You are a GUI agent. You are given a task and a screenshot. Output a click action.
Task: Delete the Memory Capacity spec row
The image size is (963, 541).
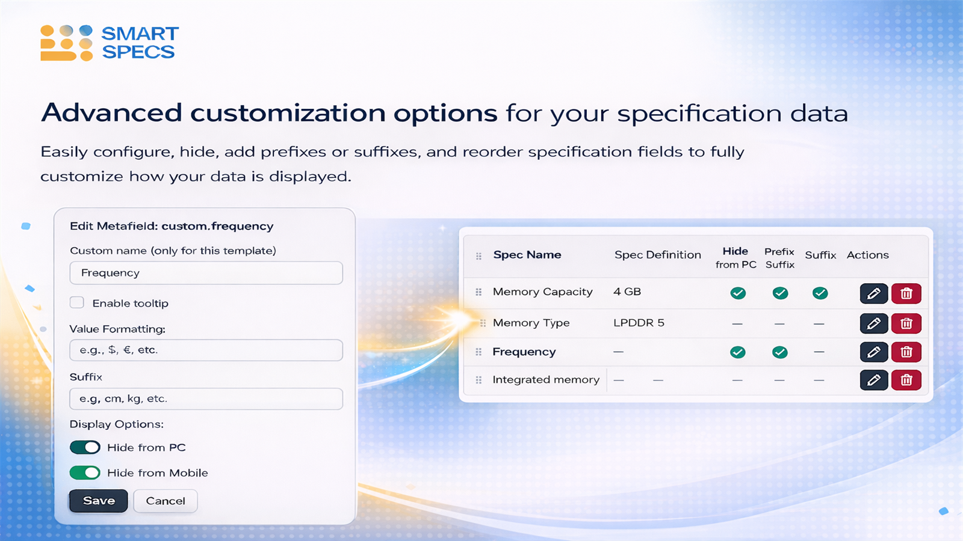[906, 293]
